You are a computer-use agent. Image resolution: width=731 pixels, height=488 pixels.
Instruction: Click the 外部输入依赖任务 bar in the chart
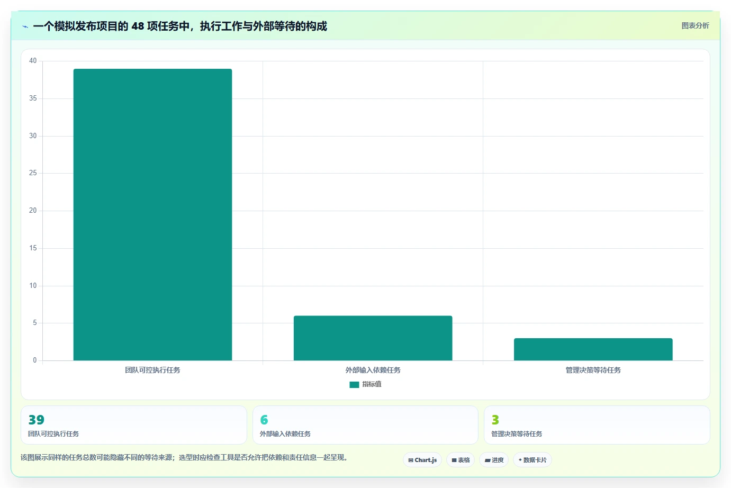373,338
